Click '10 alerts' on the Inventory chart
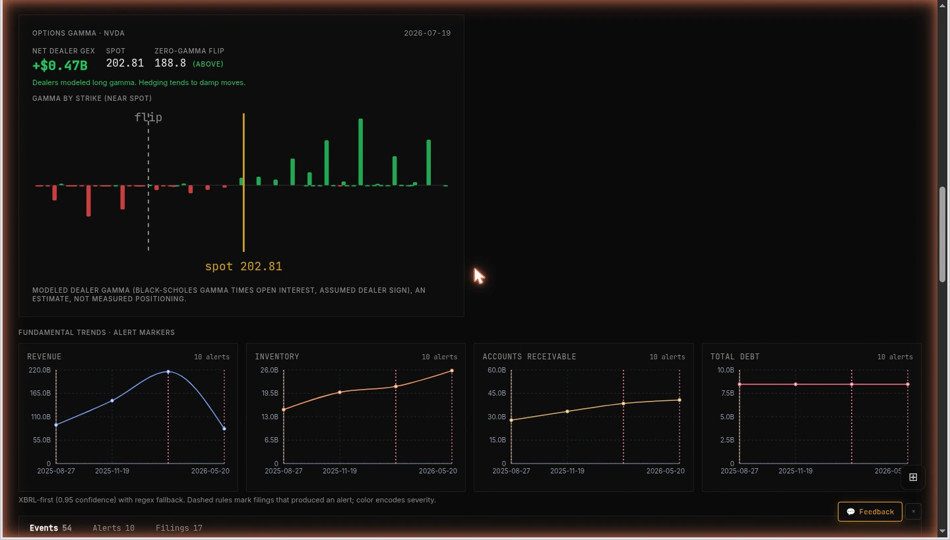This screenshot has width=950, height=540. click(439, 357)
